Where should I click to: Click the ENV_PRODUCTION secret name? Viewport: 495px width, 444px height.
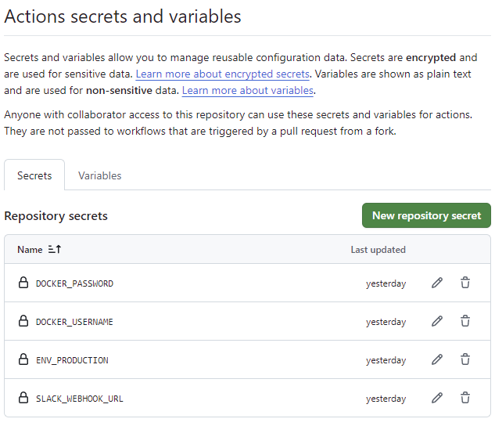point(72,360)
